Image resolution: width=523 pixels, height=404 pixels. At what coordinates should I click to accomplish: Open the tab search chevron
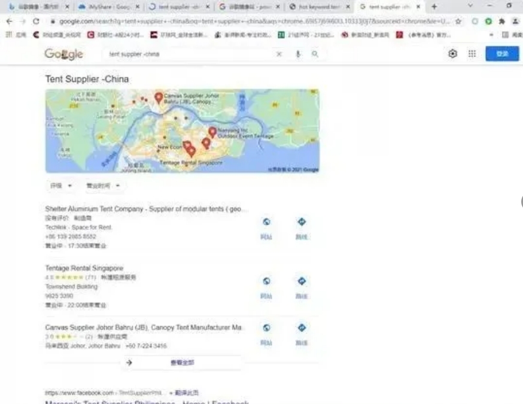pos(470,6)
